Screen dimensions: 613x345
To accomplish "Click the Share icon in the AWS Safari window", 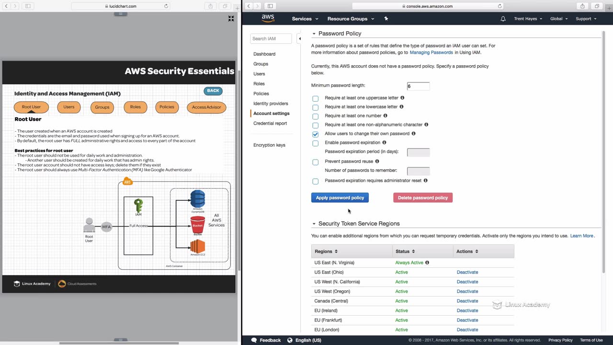I will click(x=582, y=6).
